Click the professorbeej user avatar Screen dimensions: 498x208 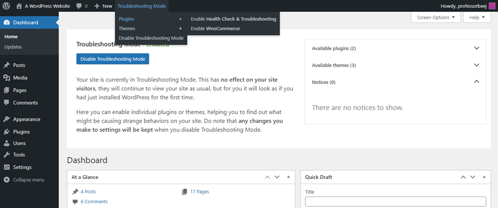click(492, 6)
